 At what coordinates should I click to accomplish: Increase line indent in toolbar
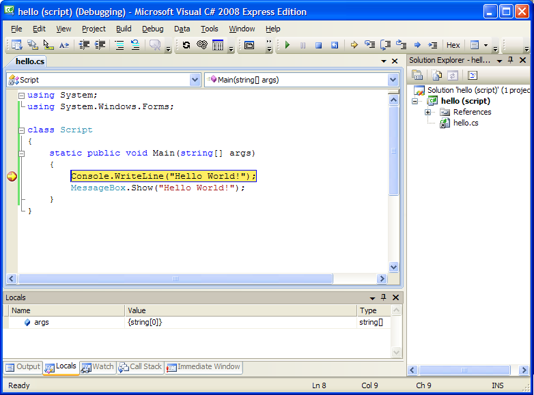click(100, 45)
